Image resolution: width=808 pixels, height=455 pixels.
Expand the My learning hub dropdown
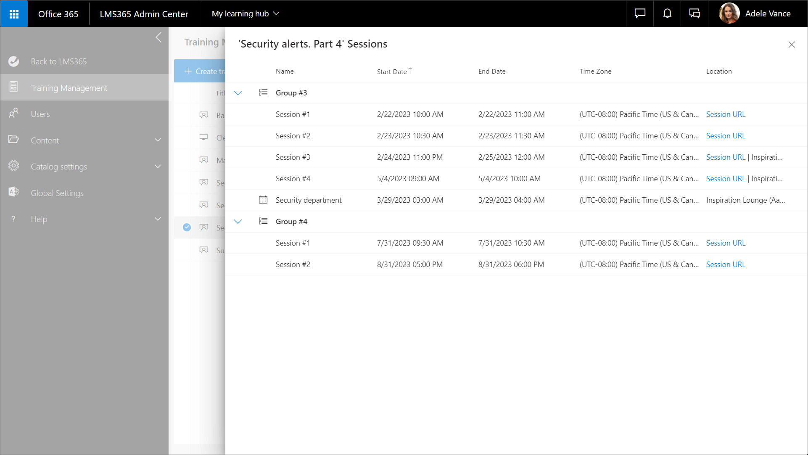pyautogui.click(x=246, y=14)
